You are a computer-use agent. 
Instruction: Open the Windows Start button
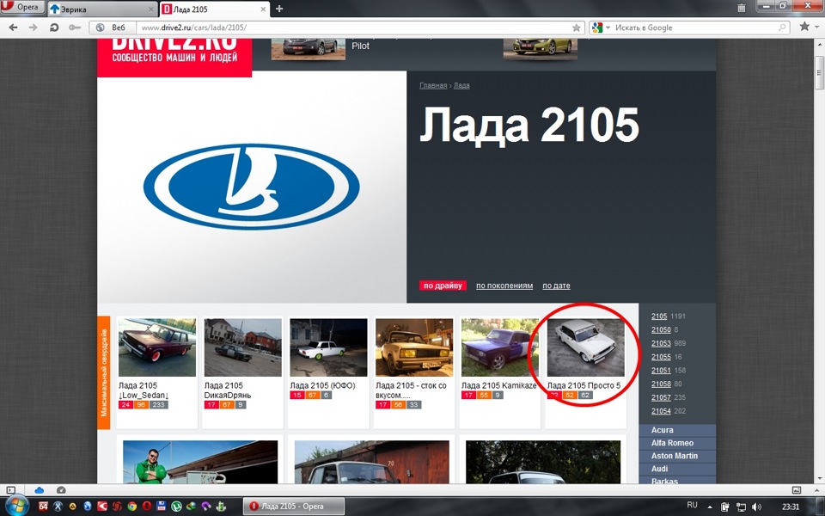pos(15,506)
